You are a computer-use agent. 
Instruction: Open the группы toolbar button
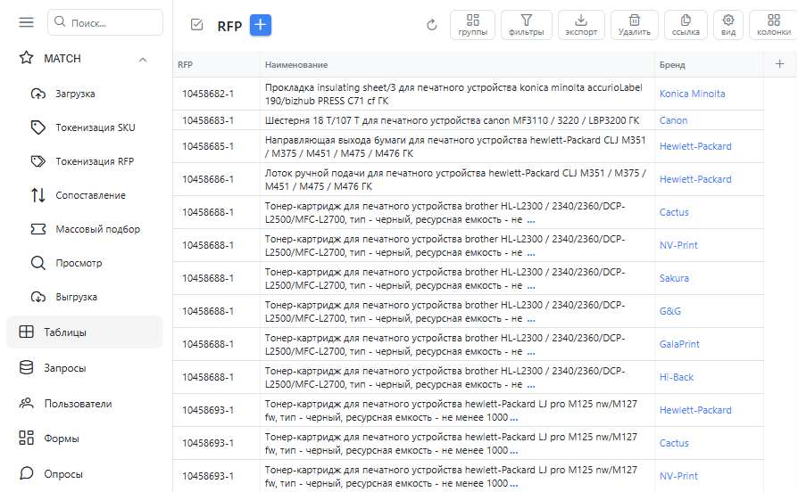point(472,25)
